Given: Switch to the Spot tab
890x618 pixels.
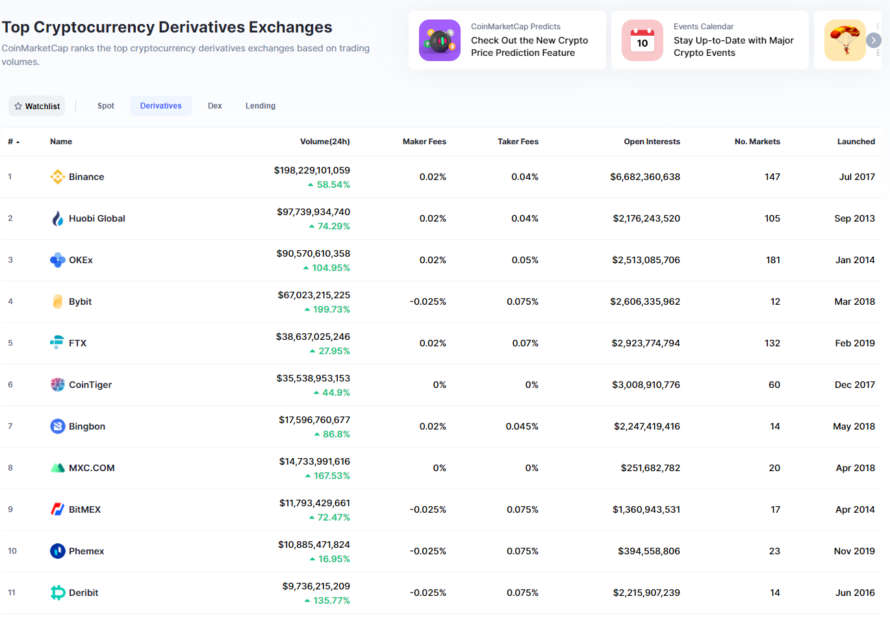Looking at the screenshot, I should tap(106, 106).
